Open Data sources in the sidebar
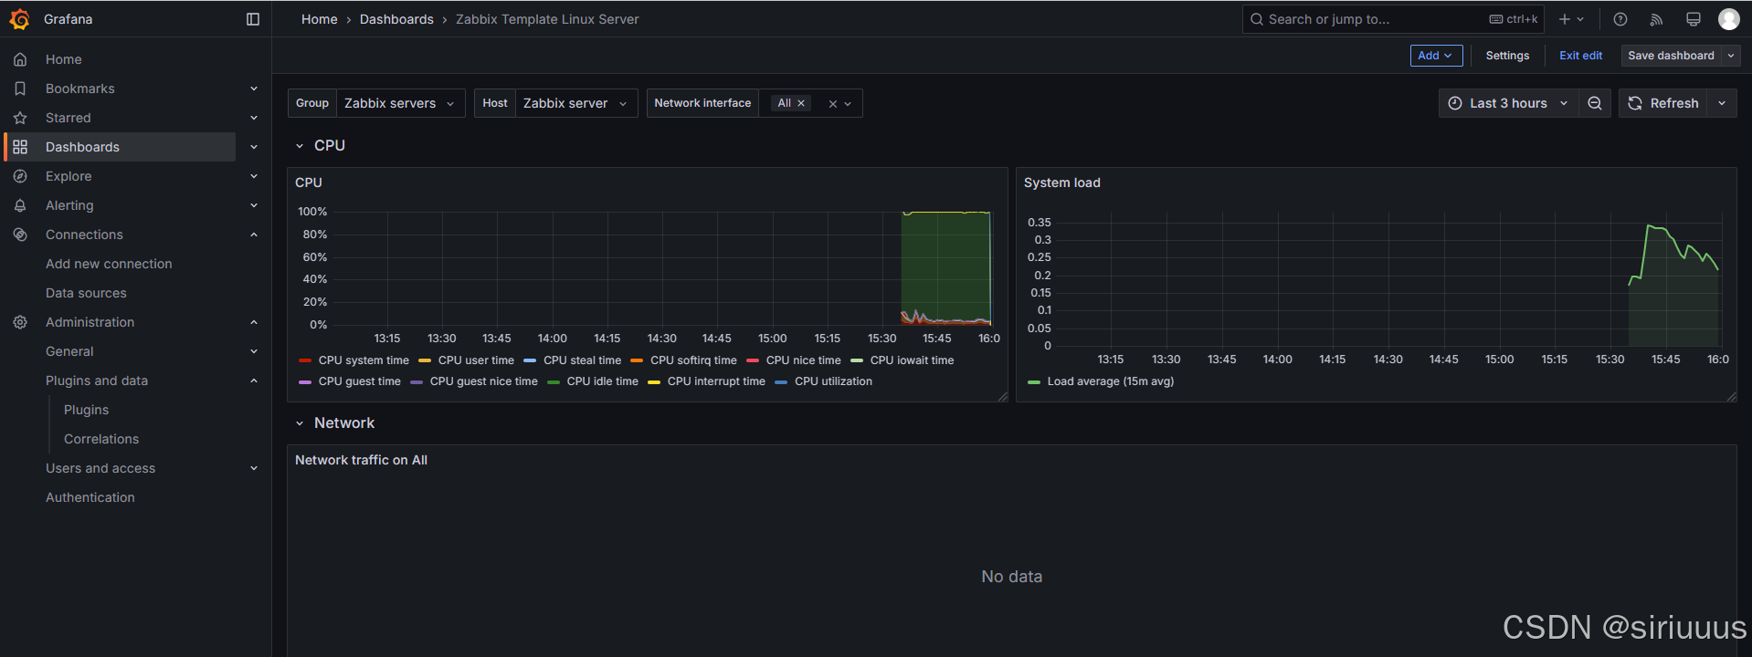This screenshot has height=657, width=1752. tap(86, 293)
